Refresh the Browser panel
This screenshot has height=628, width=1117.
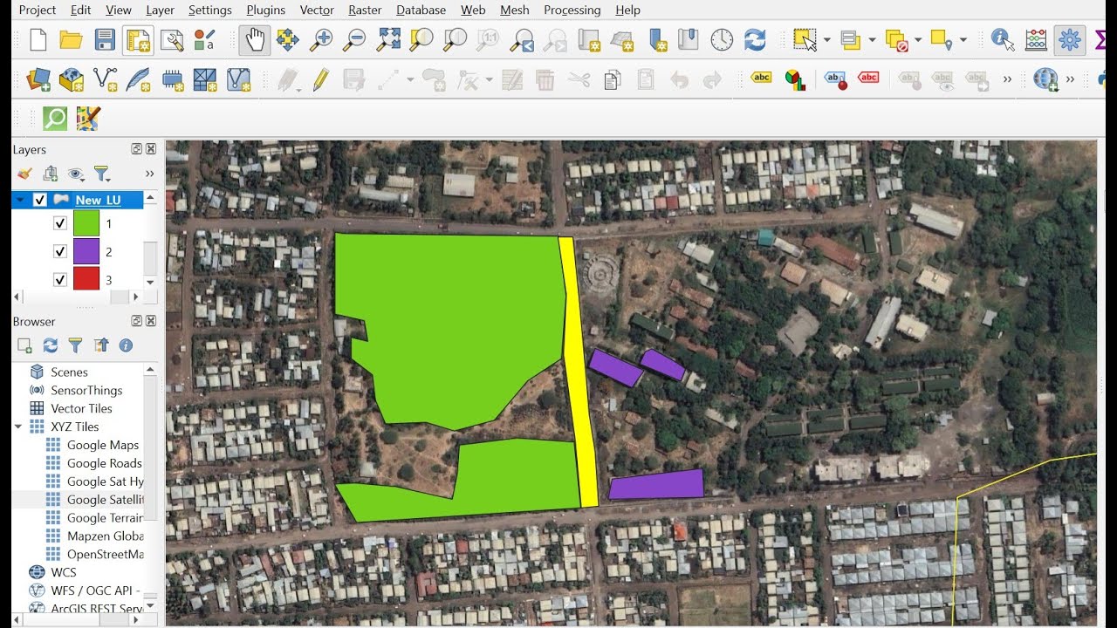(50, 345)
